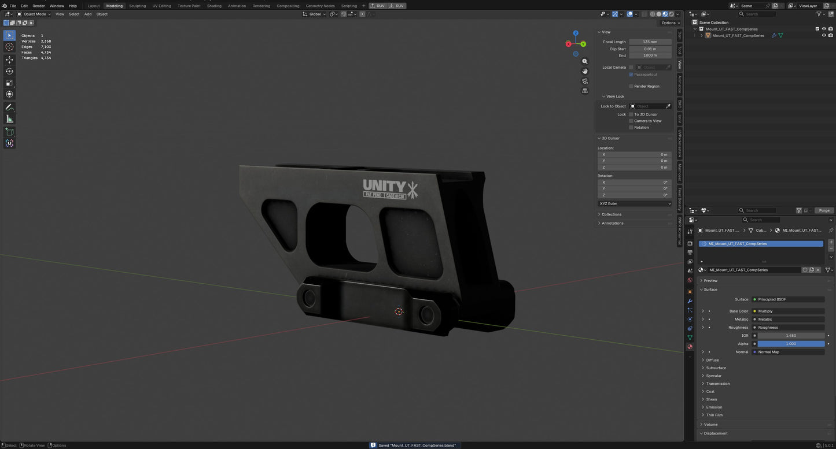Select the Measure tool
The image size is (836, 449).
(x=9, y=118)
